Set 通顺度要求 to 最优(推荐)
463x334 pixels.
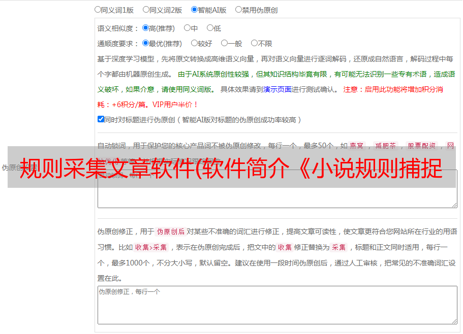pos(145,43)
